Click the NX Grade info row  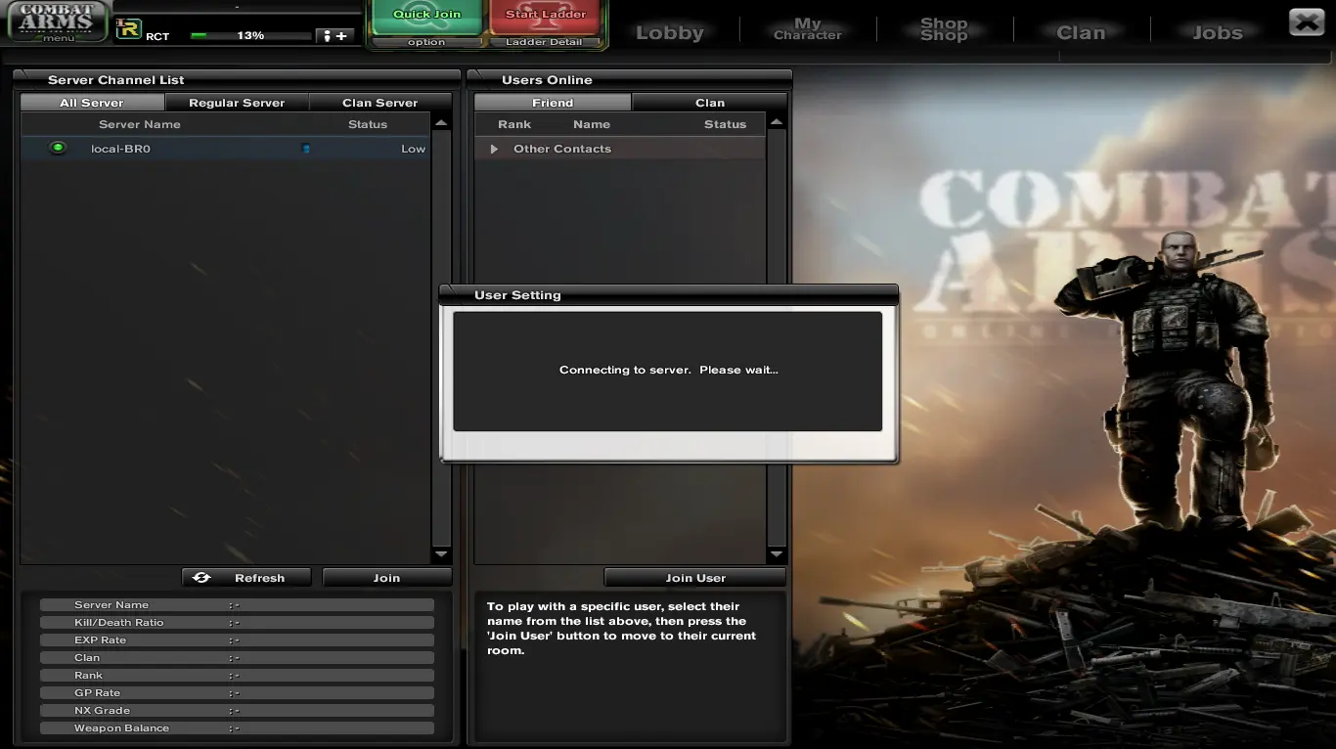(237, 711)
